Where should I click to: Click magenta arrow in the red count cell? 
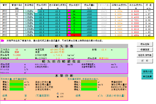coord(69,35)
